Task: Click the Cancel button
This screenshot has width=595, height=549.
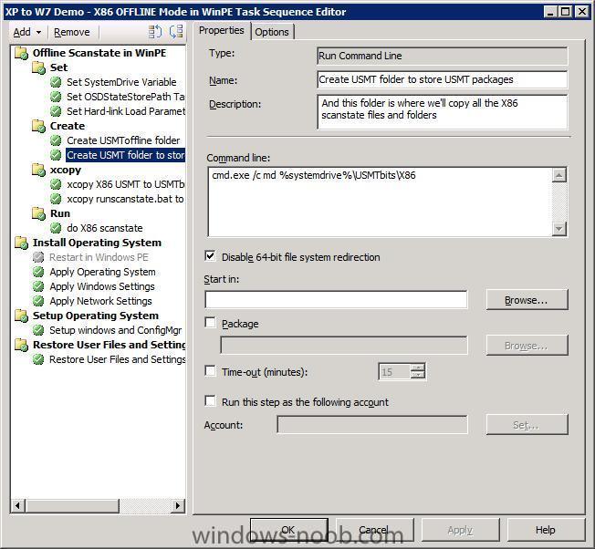Action: 374,530
